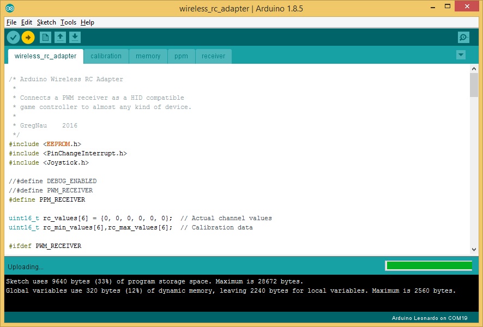Click the Verify sketch checkmark button
This screenshot has width=483, height=327.
tap(13, 38)
